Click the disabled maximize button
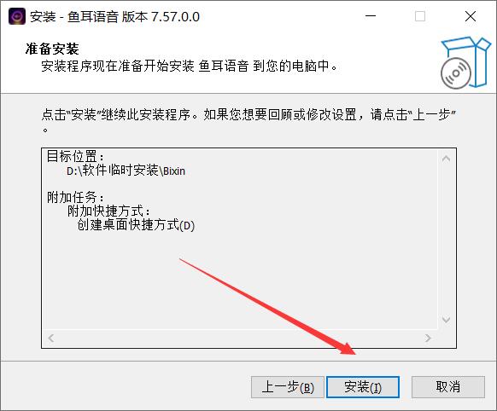 [x=420, y=16]
